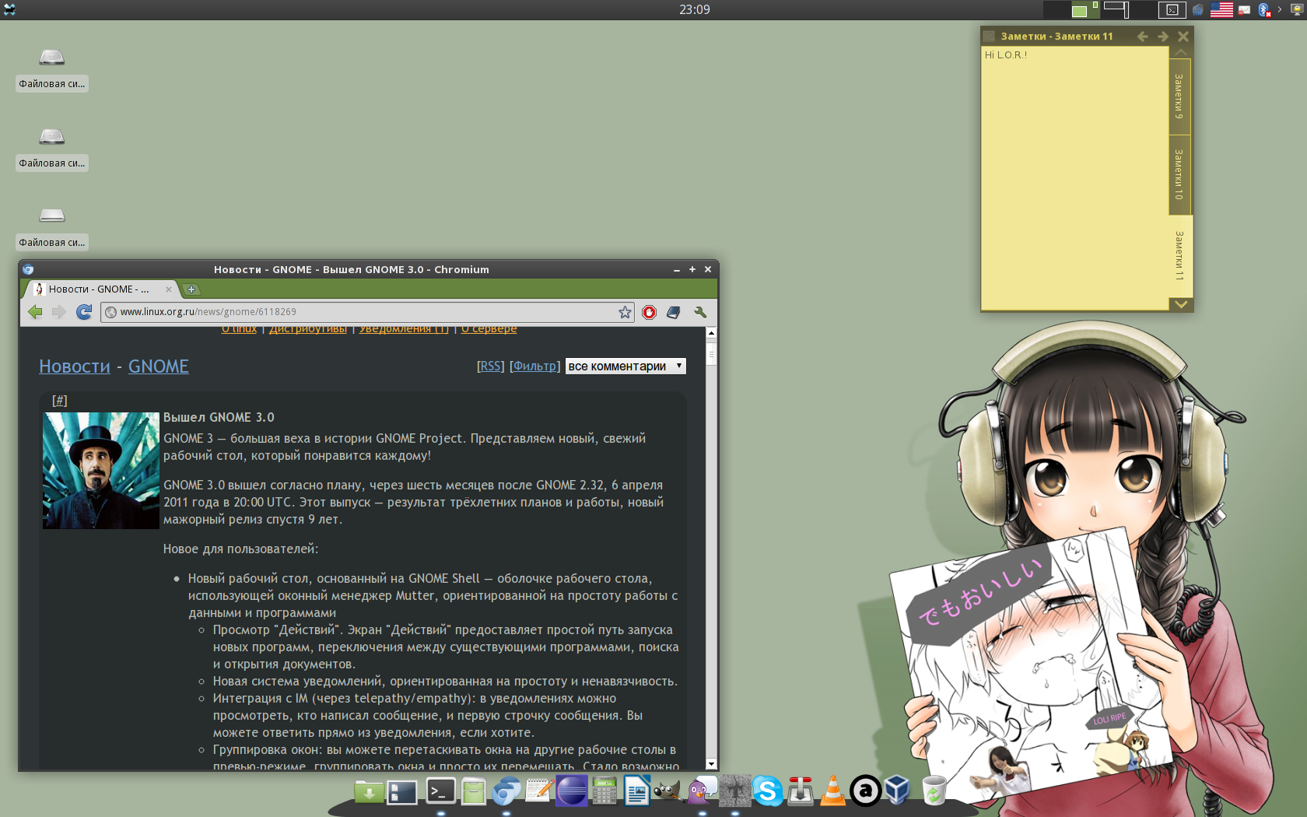The image size is (1307, 817).
Task: Switch to the Заметки 9 notes tab
Action: (1179, 96)
